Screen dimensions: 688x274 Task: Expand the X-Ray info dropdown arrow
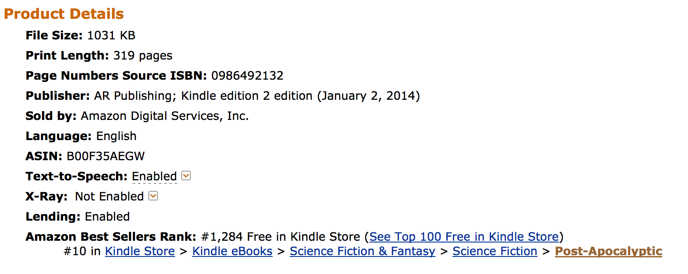(x=153, y=196)
